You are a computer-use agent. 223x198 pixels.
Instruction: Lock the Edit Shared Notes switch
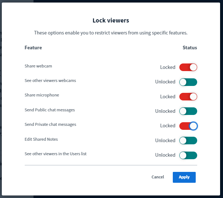point(188,140)
